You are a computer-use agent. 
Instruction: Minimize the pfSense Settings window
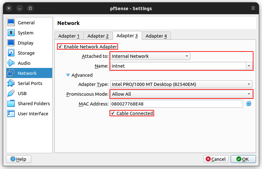pos(20,8)
